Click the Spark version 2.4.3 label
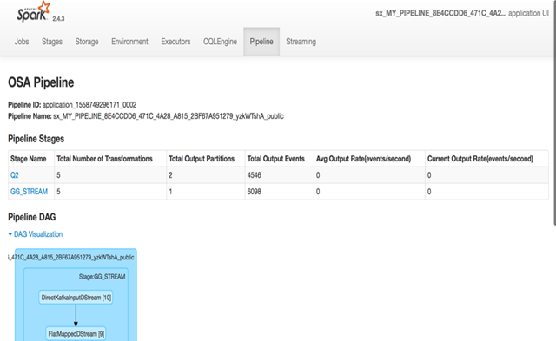 58,19
